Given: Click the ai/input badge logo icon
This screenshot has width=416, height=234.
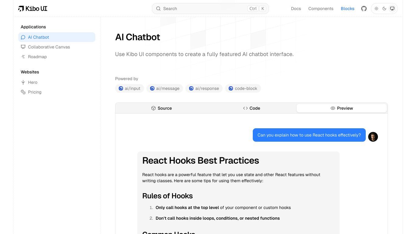Looking at the screenshot, I should click(x=121, y=88).
